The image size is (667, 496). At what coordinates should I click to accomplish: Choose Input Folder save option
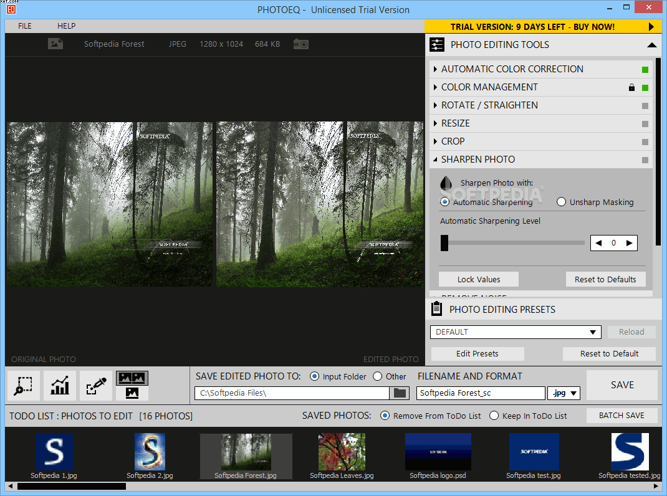tap(314, 376)
